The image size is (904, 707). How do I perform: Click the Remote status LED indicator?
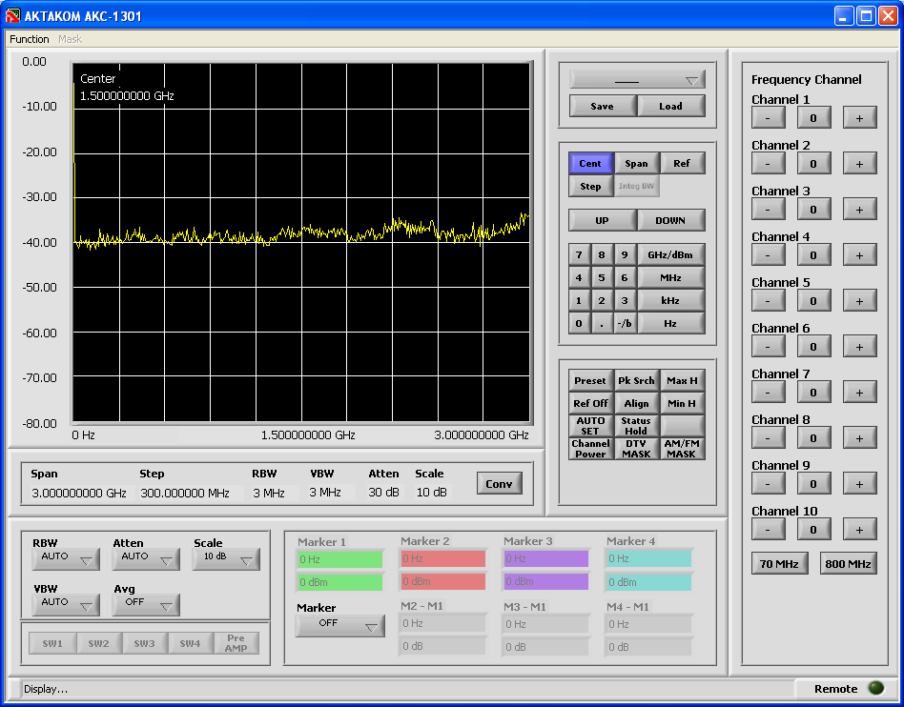pos(875,688)
